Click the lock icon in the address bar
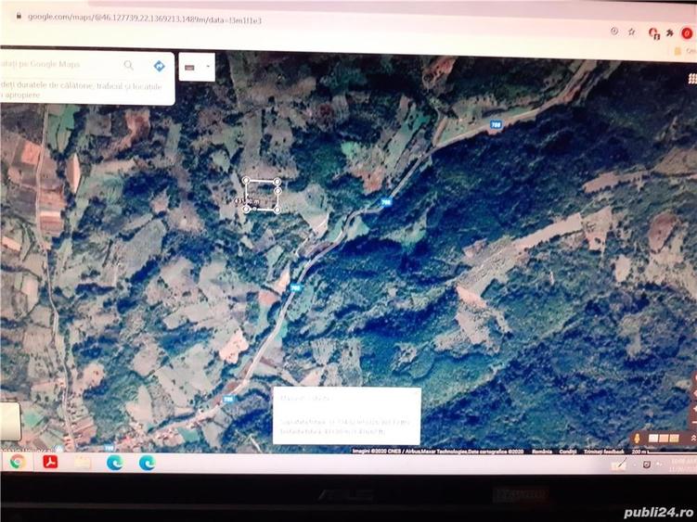This screenshot has height=522, width=697. [19, 16]
